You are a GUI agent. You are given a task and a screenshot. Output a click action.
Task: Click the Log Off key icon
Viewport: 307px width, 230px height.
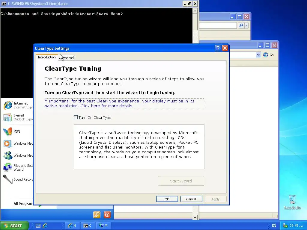[x=97, y=215]
